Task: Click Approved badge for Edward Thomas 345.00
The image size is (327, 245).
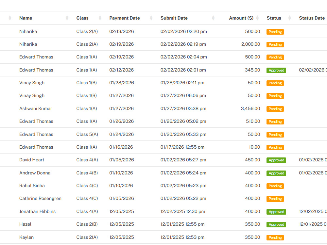Action: pos(276,71)
